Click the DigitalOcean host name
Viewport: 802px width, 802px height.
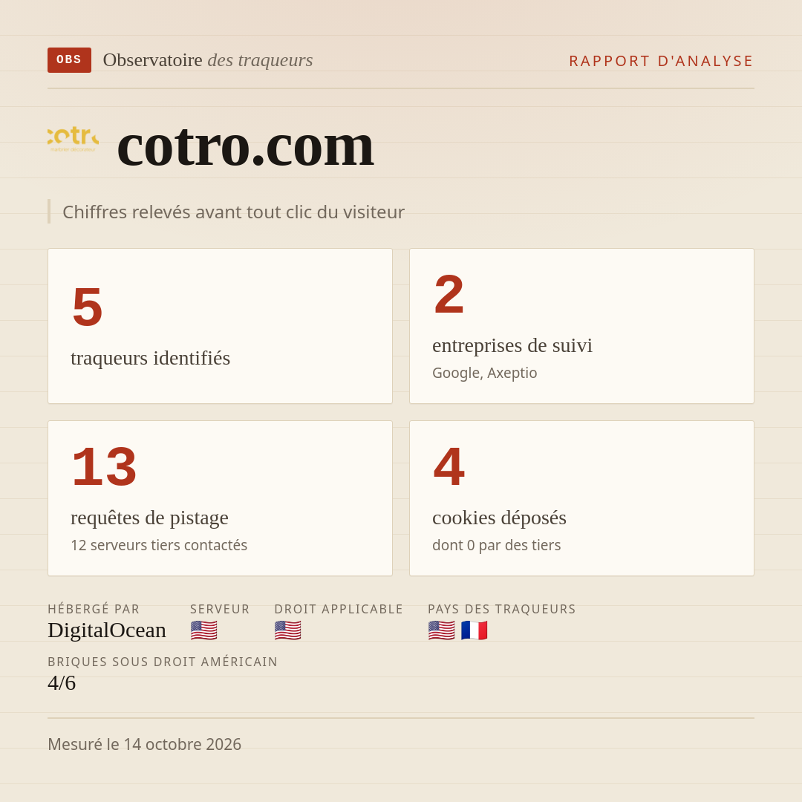[x=107, y=630]
